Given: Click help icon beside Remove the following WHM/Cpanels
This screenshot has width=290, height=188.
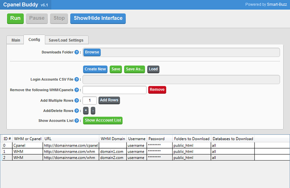Looking at the screenshot, I should [x=76, y=90].
